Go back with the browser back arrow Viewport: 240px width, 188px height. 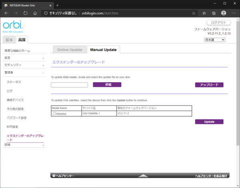tap(6, 13)
